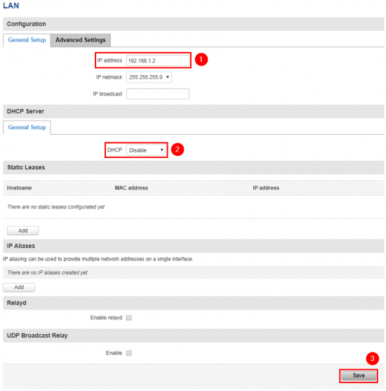The image size is (386, 391).
Task: Click the Static Leases IP address header
Action: [x=266, y=188]
